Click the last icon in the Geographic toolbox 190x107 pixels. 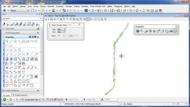pos(175,31)
